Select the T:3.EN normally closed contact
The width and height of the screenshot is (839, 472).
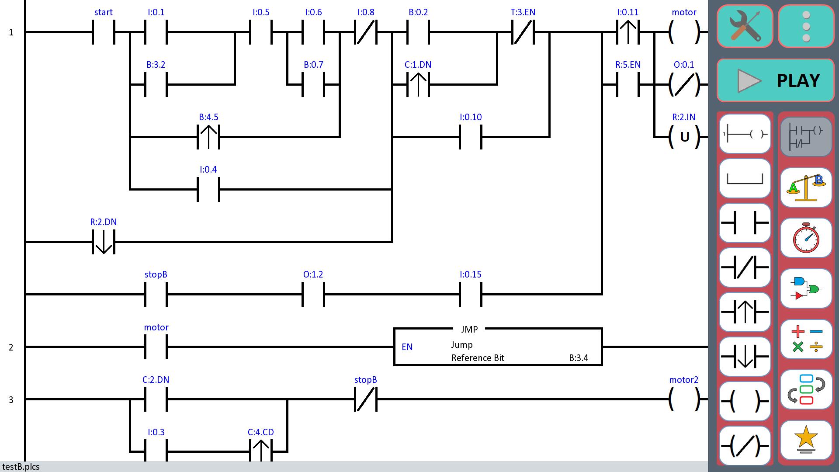[523, 32]
